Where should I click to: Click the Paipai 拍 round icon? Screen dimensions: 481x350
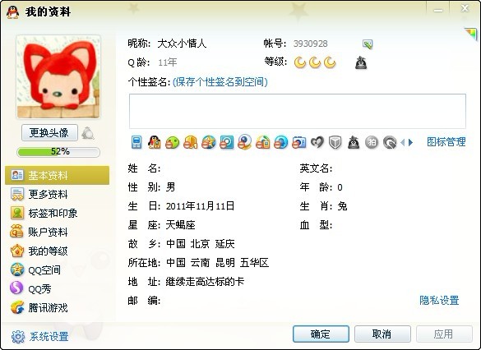(x=372, y=142)
